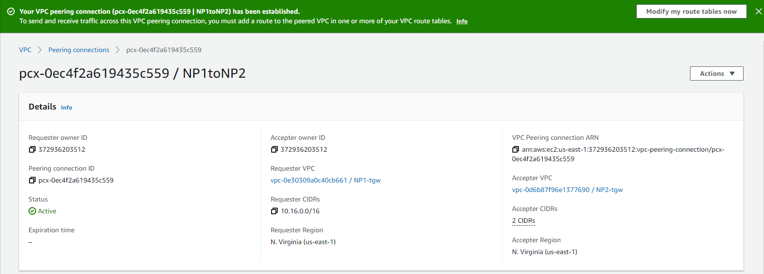Copy the Requester owner ID value

coord(32,149)
